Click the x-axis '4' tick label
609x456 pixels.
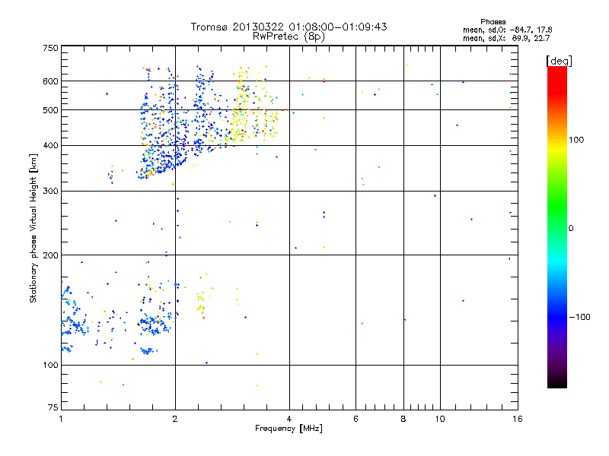[x=289, y=419]
